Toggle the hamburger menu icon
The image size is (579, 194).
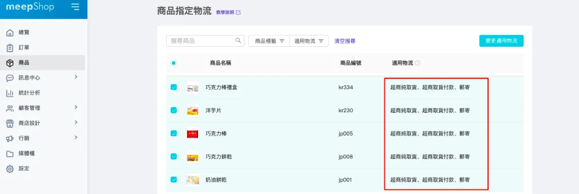(75, 7)
